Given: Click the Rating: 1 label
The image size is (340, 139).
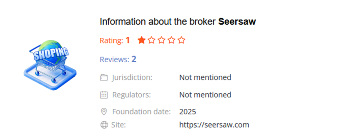Looking at the screenshot, I should click(115, 41).
